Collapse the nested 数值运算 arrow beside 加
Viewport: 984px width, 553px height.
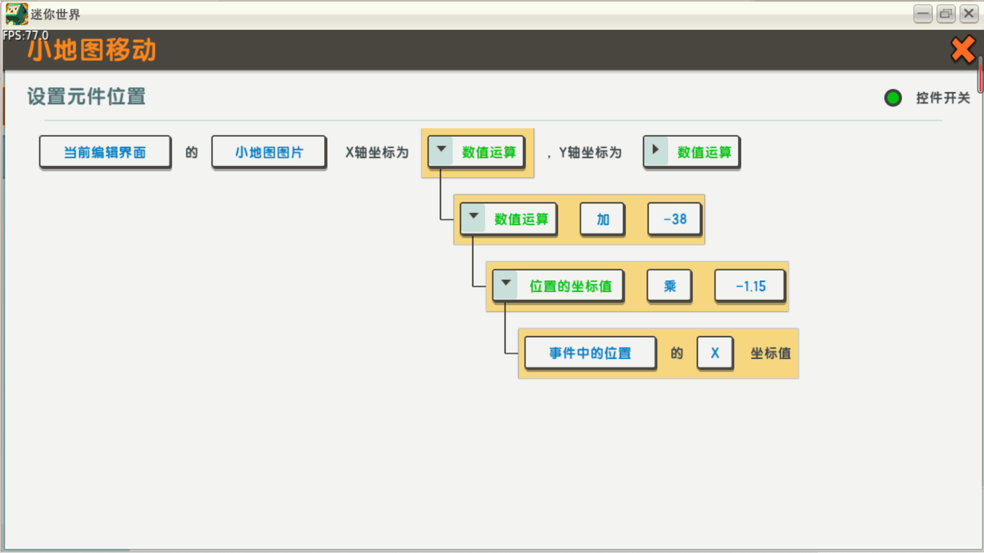tap(473, 217)
